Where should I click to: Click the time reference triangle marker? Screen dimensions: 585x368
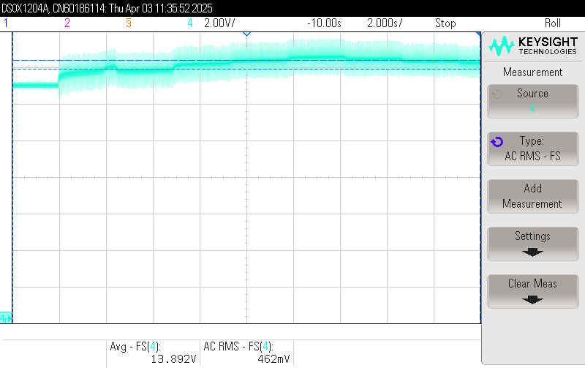click(x=246, y=34)
